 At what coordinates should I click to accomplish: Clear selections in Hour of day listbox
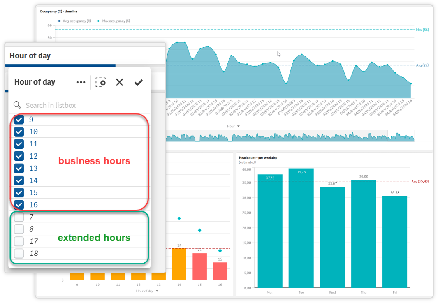100,82
